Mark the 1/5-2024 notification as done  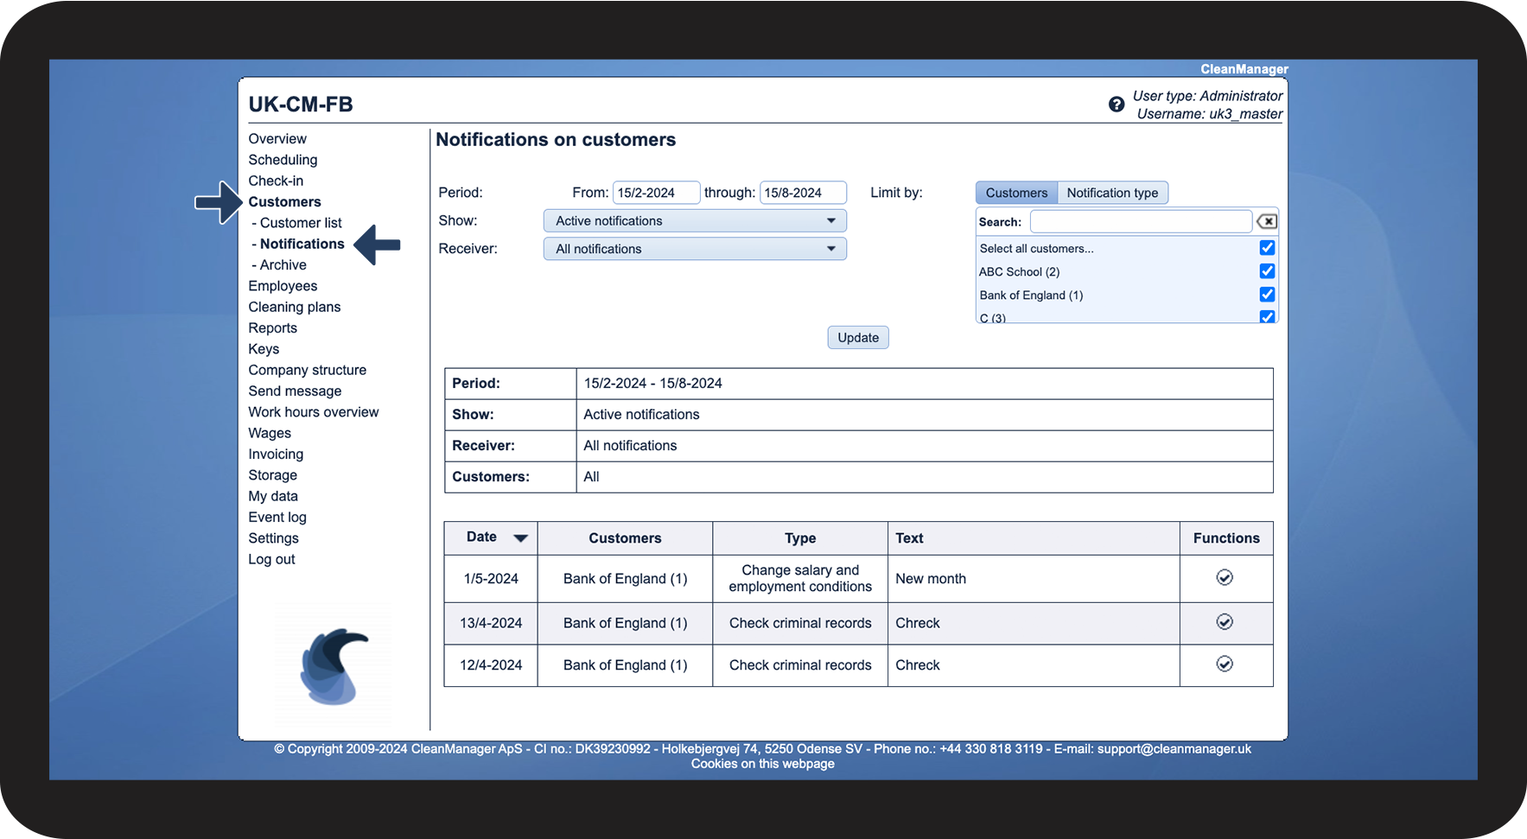click(x=1224, y=578)
